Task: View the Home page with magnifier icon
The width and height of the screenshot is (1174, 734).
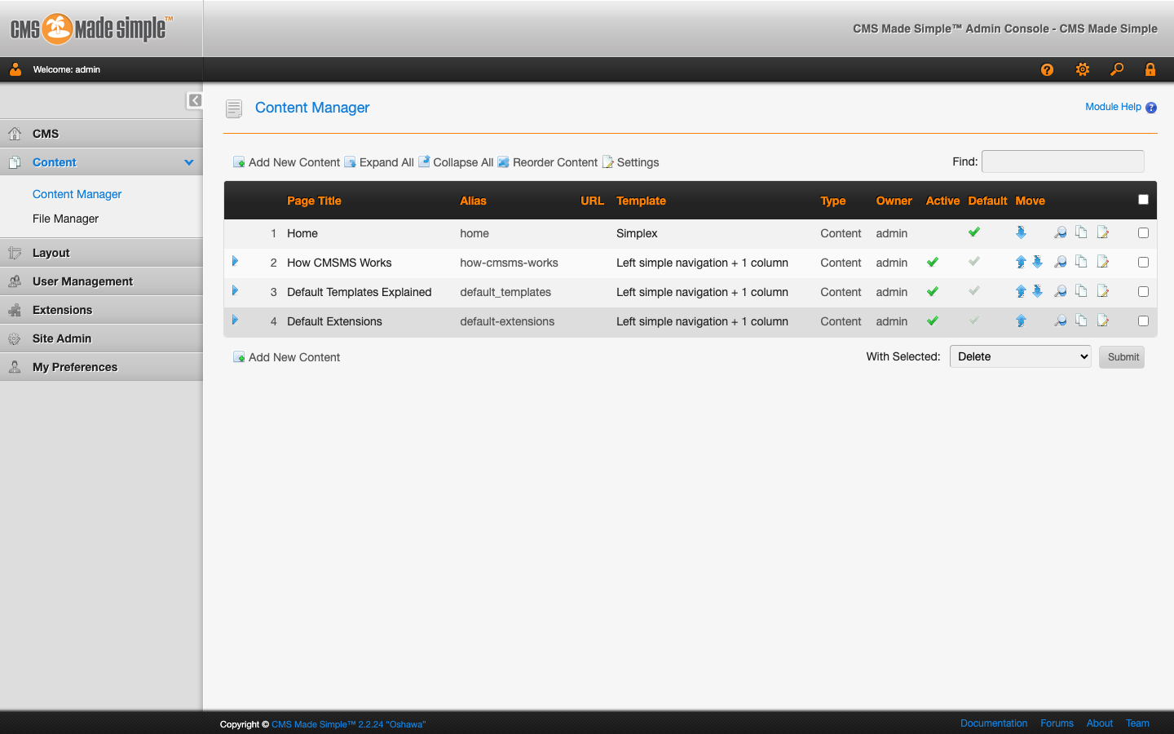Action: pyautogui.click(x=1060, y=233)
